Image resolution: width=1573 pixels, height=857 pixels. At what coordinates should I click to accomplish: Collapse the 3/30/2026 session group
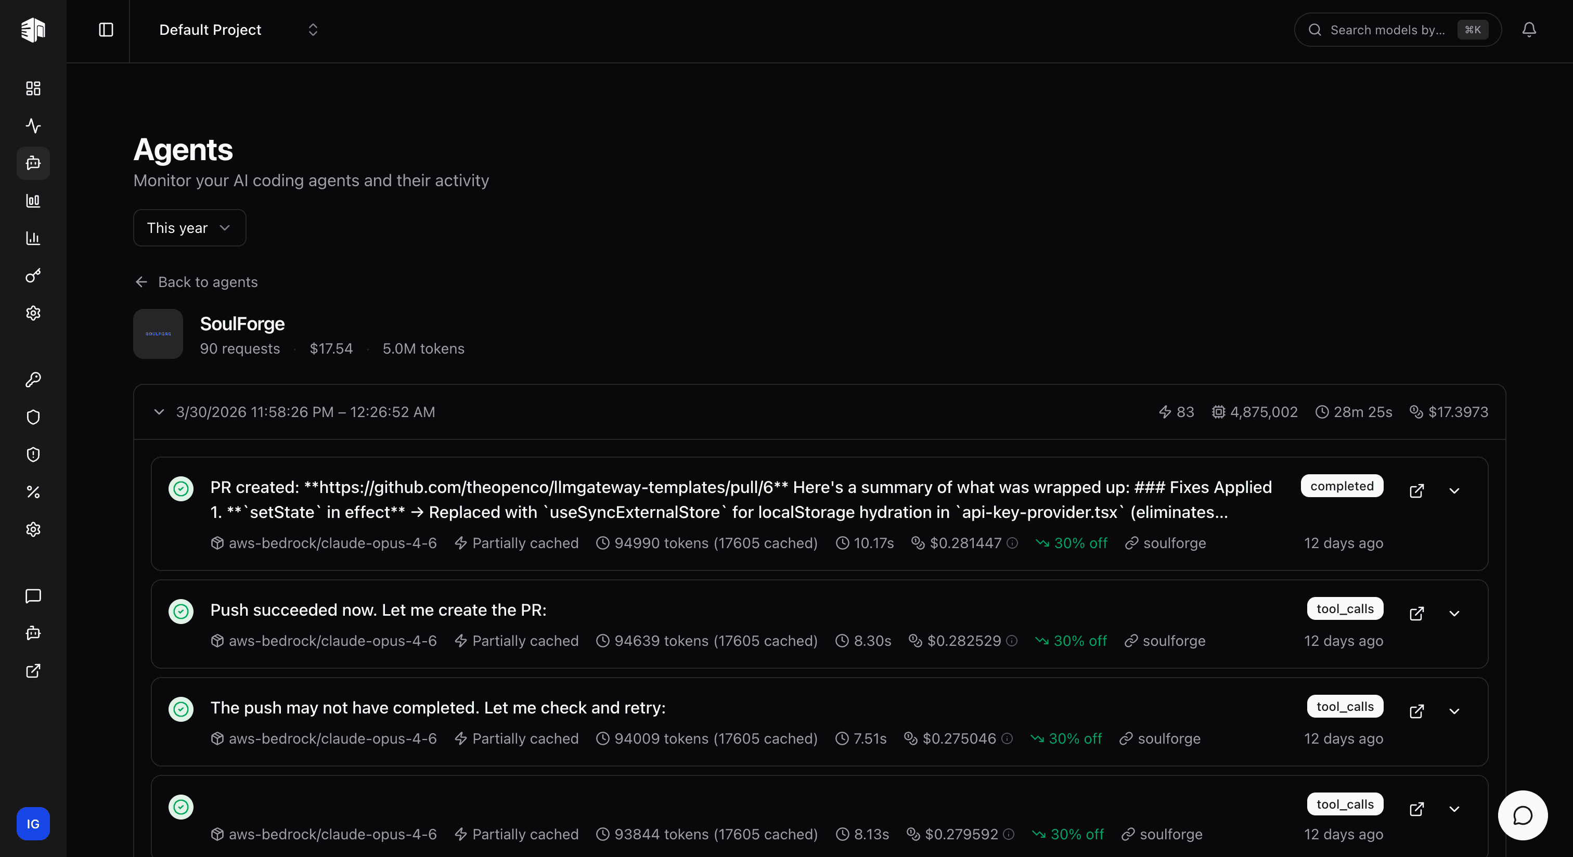click(x=159, y=412)
